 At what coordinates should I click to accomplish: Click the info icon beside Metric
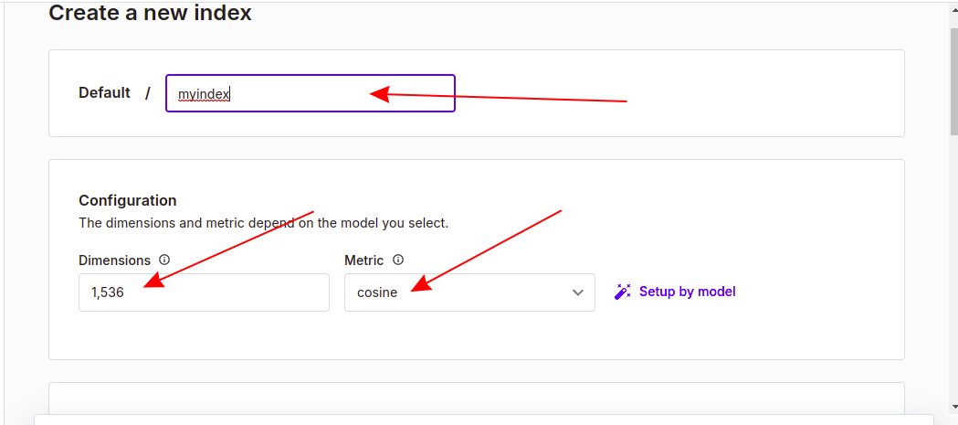398,260
